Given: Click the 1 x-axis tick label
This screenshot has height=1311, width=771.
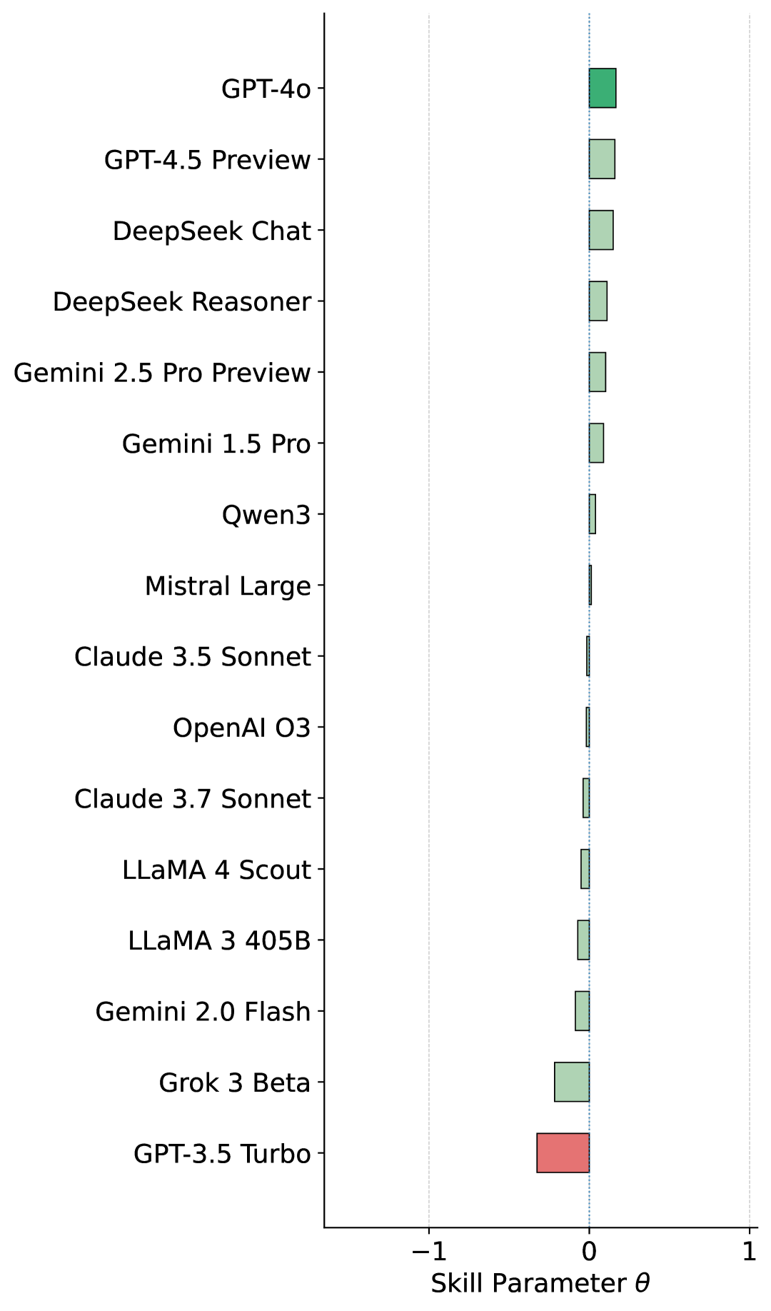Looking at the screenshot, I should (749, 1251).
